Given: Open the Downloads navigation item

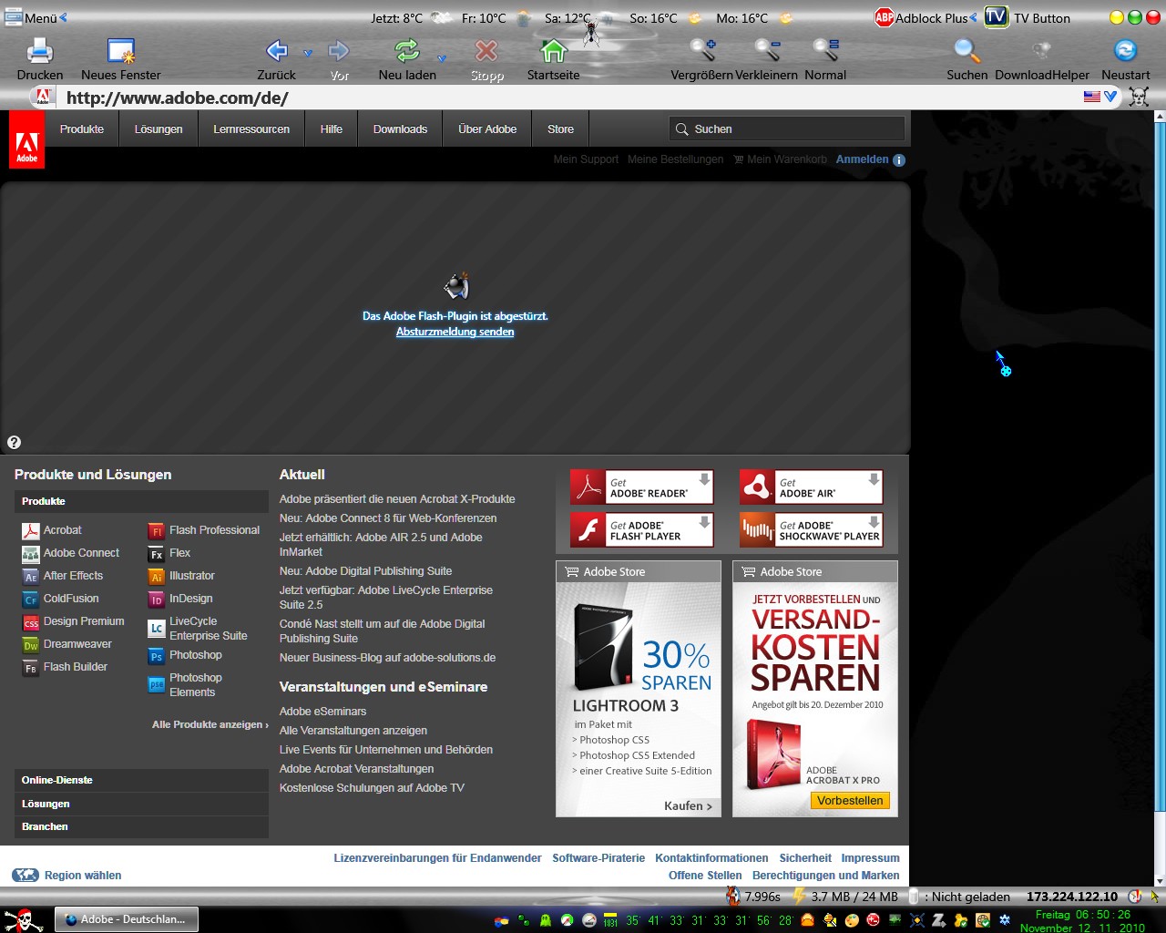Looking at the screenshot, I should (x=400, y=129).
